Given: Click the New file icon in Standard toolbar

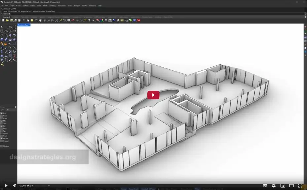Looking at the screenshot, I should coord(3,20).
